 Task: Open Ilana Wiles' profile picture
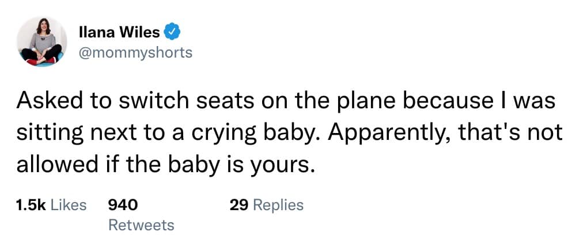coord(41,43)
